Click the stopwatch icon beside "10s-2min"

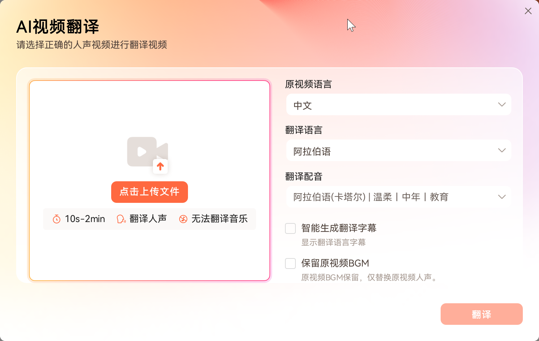[56, 219]
